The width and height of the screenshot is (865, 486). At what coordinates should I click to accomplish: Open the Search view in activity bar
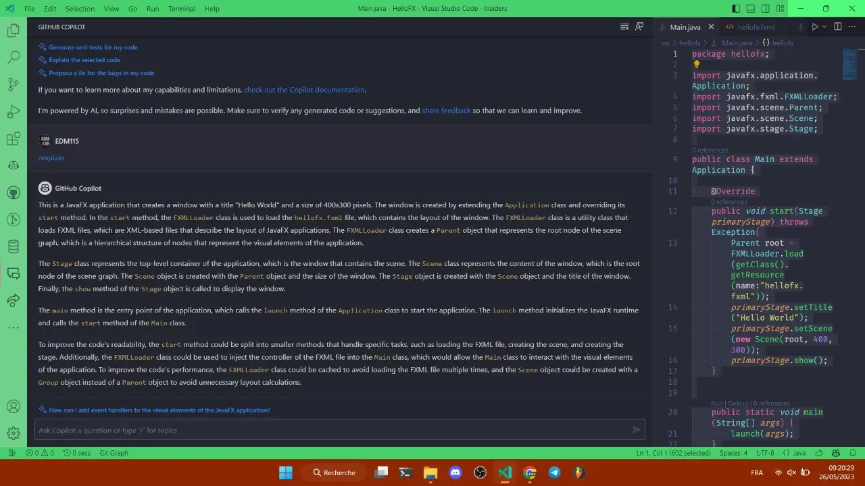[x=13, y=57]
